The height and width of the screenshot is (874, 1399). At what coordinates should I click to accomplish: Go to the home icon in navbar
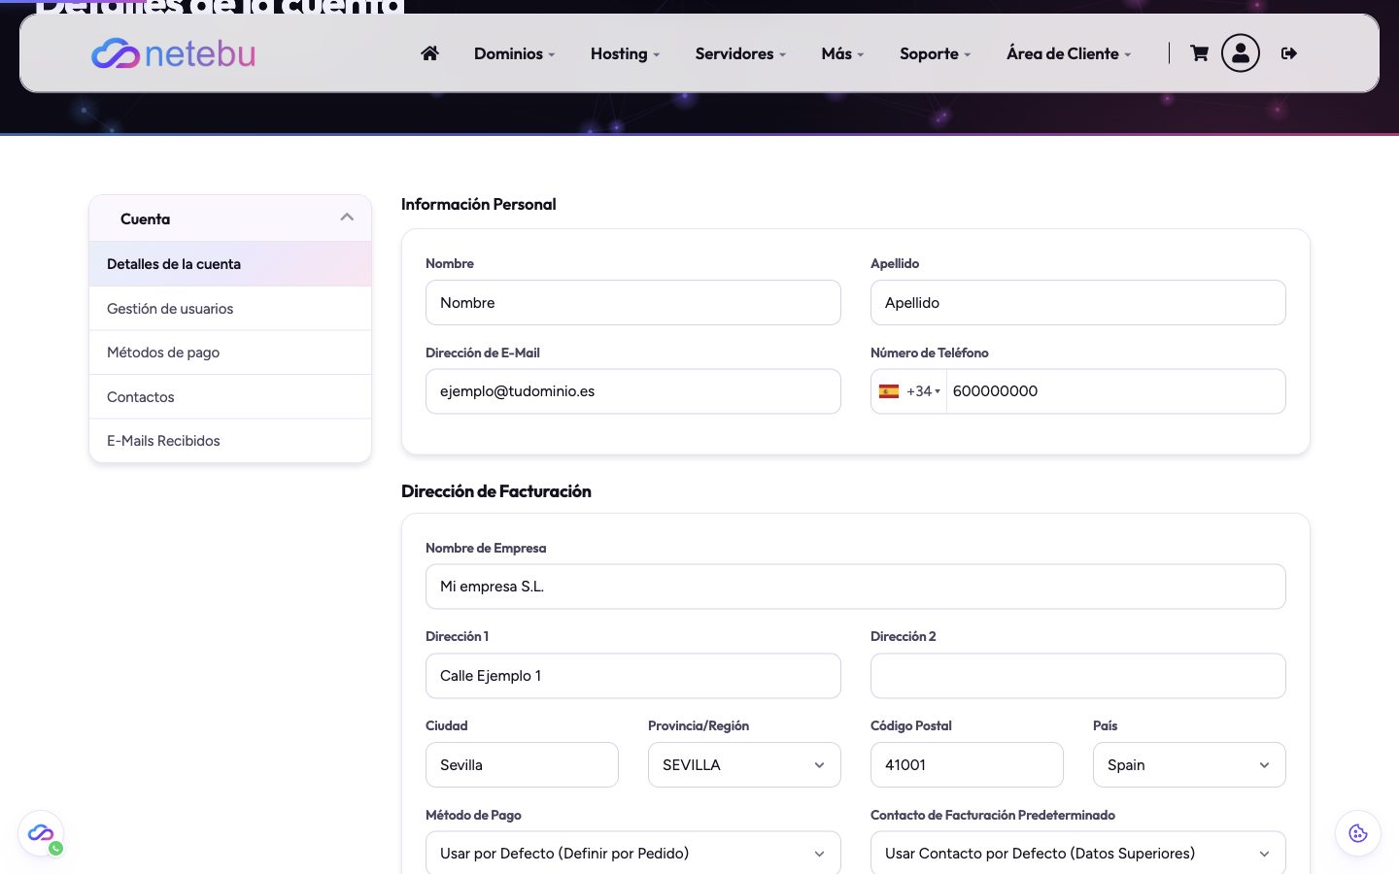tap(429, 53)
